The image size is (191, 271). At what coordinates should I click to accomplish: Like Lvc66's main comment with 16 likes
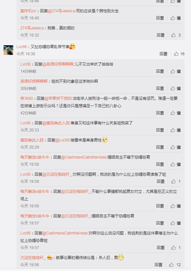pyautogui.click(x=179, y=54)
